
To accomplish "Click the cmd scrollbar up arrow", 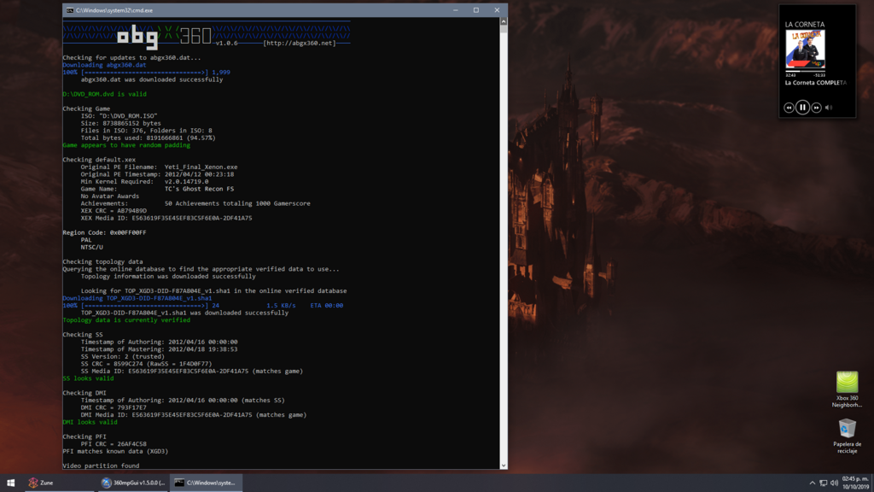I will point(504,21).
